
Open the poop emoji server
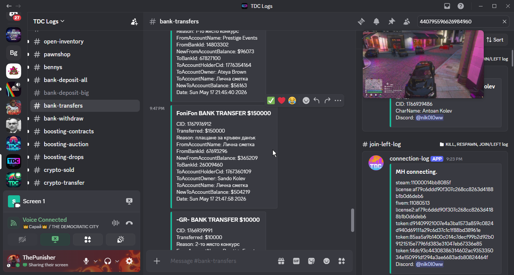click(x=14, y=71)
